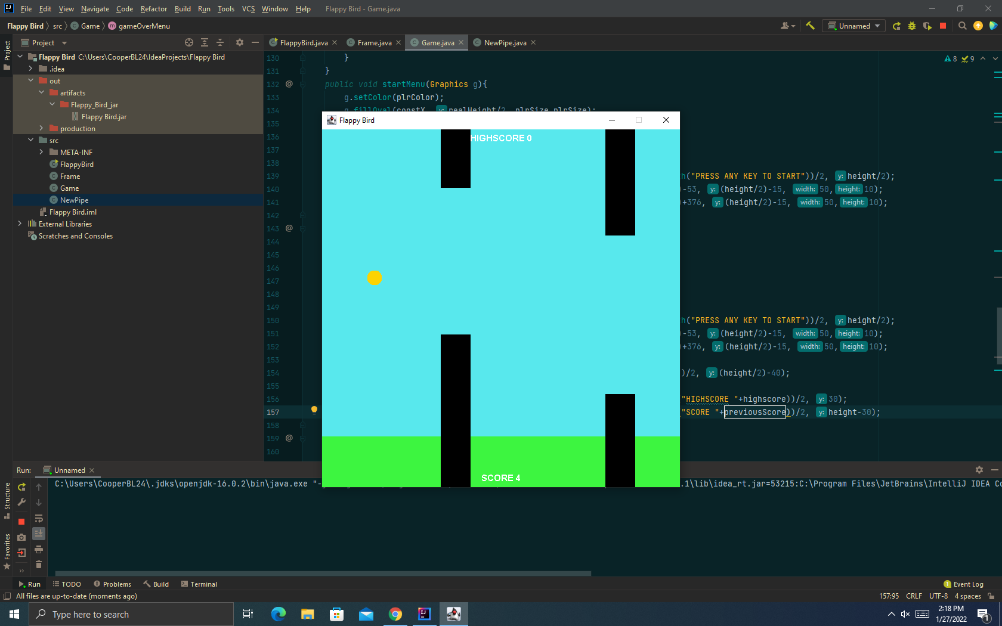Rerun the application from the Run panel
The width and height of the screenshot is (1002, 626).
[21, 487]
